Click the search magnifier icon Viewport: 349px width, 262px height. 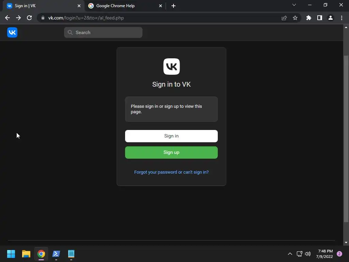coord(70,32)
